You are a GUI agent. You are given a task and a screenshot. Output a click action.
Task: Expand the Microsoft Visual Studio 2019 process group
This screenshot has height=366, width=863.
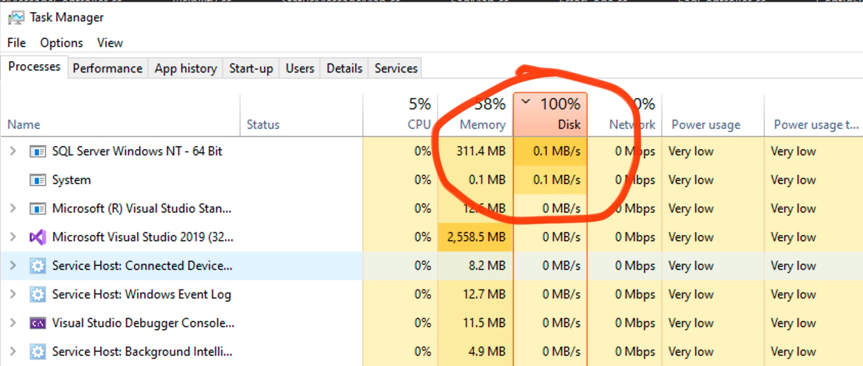pos(13,237)
